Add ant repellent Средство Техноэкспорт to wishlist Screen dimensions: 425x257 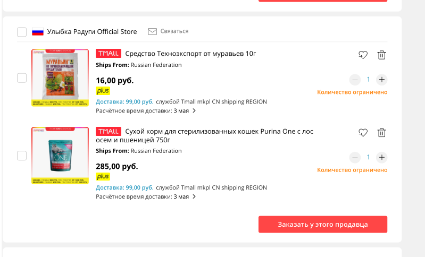point(363,55)
